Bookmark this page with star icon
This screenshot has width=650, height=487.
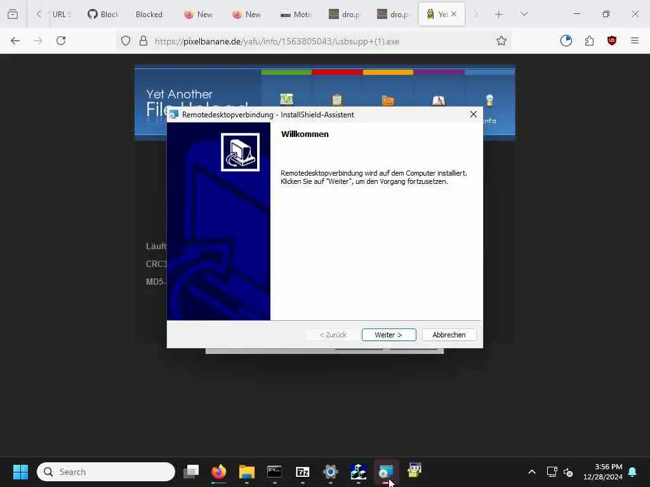501,41
